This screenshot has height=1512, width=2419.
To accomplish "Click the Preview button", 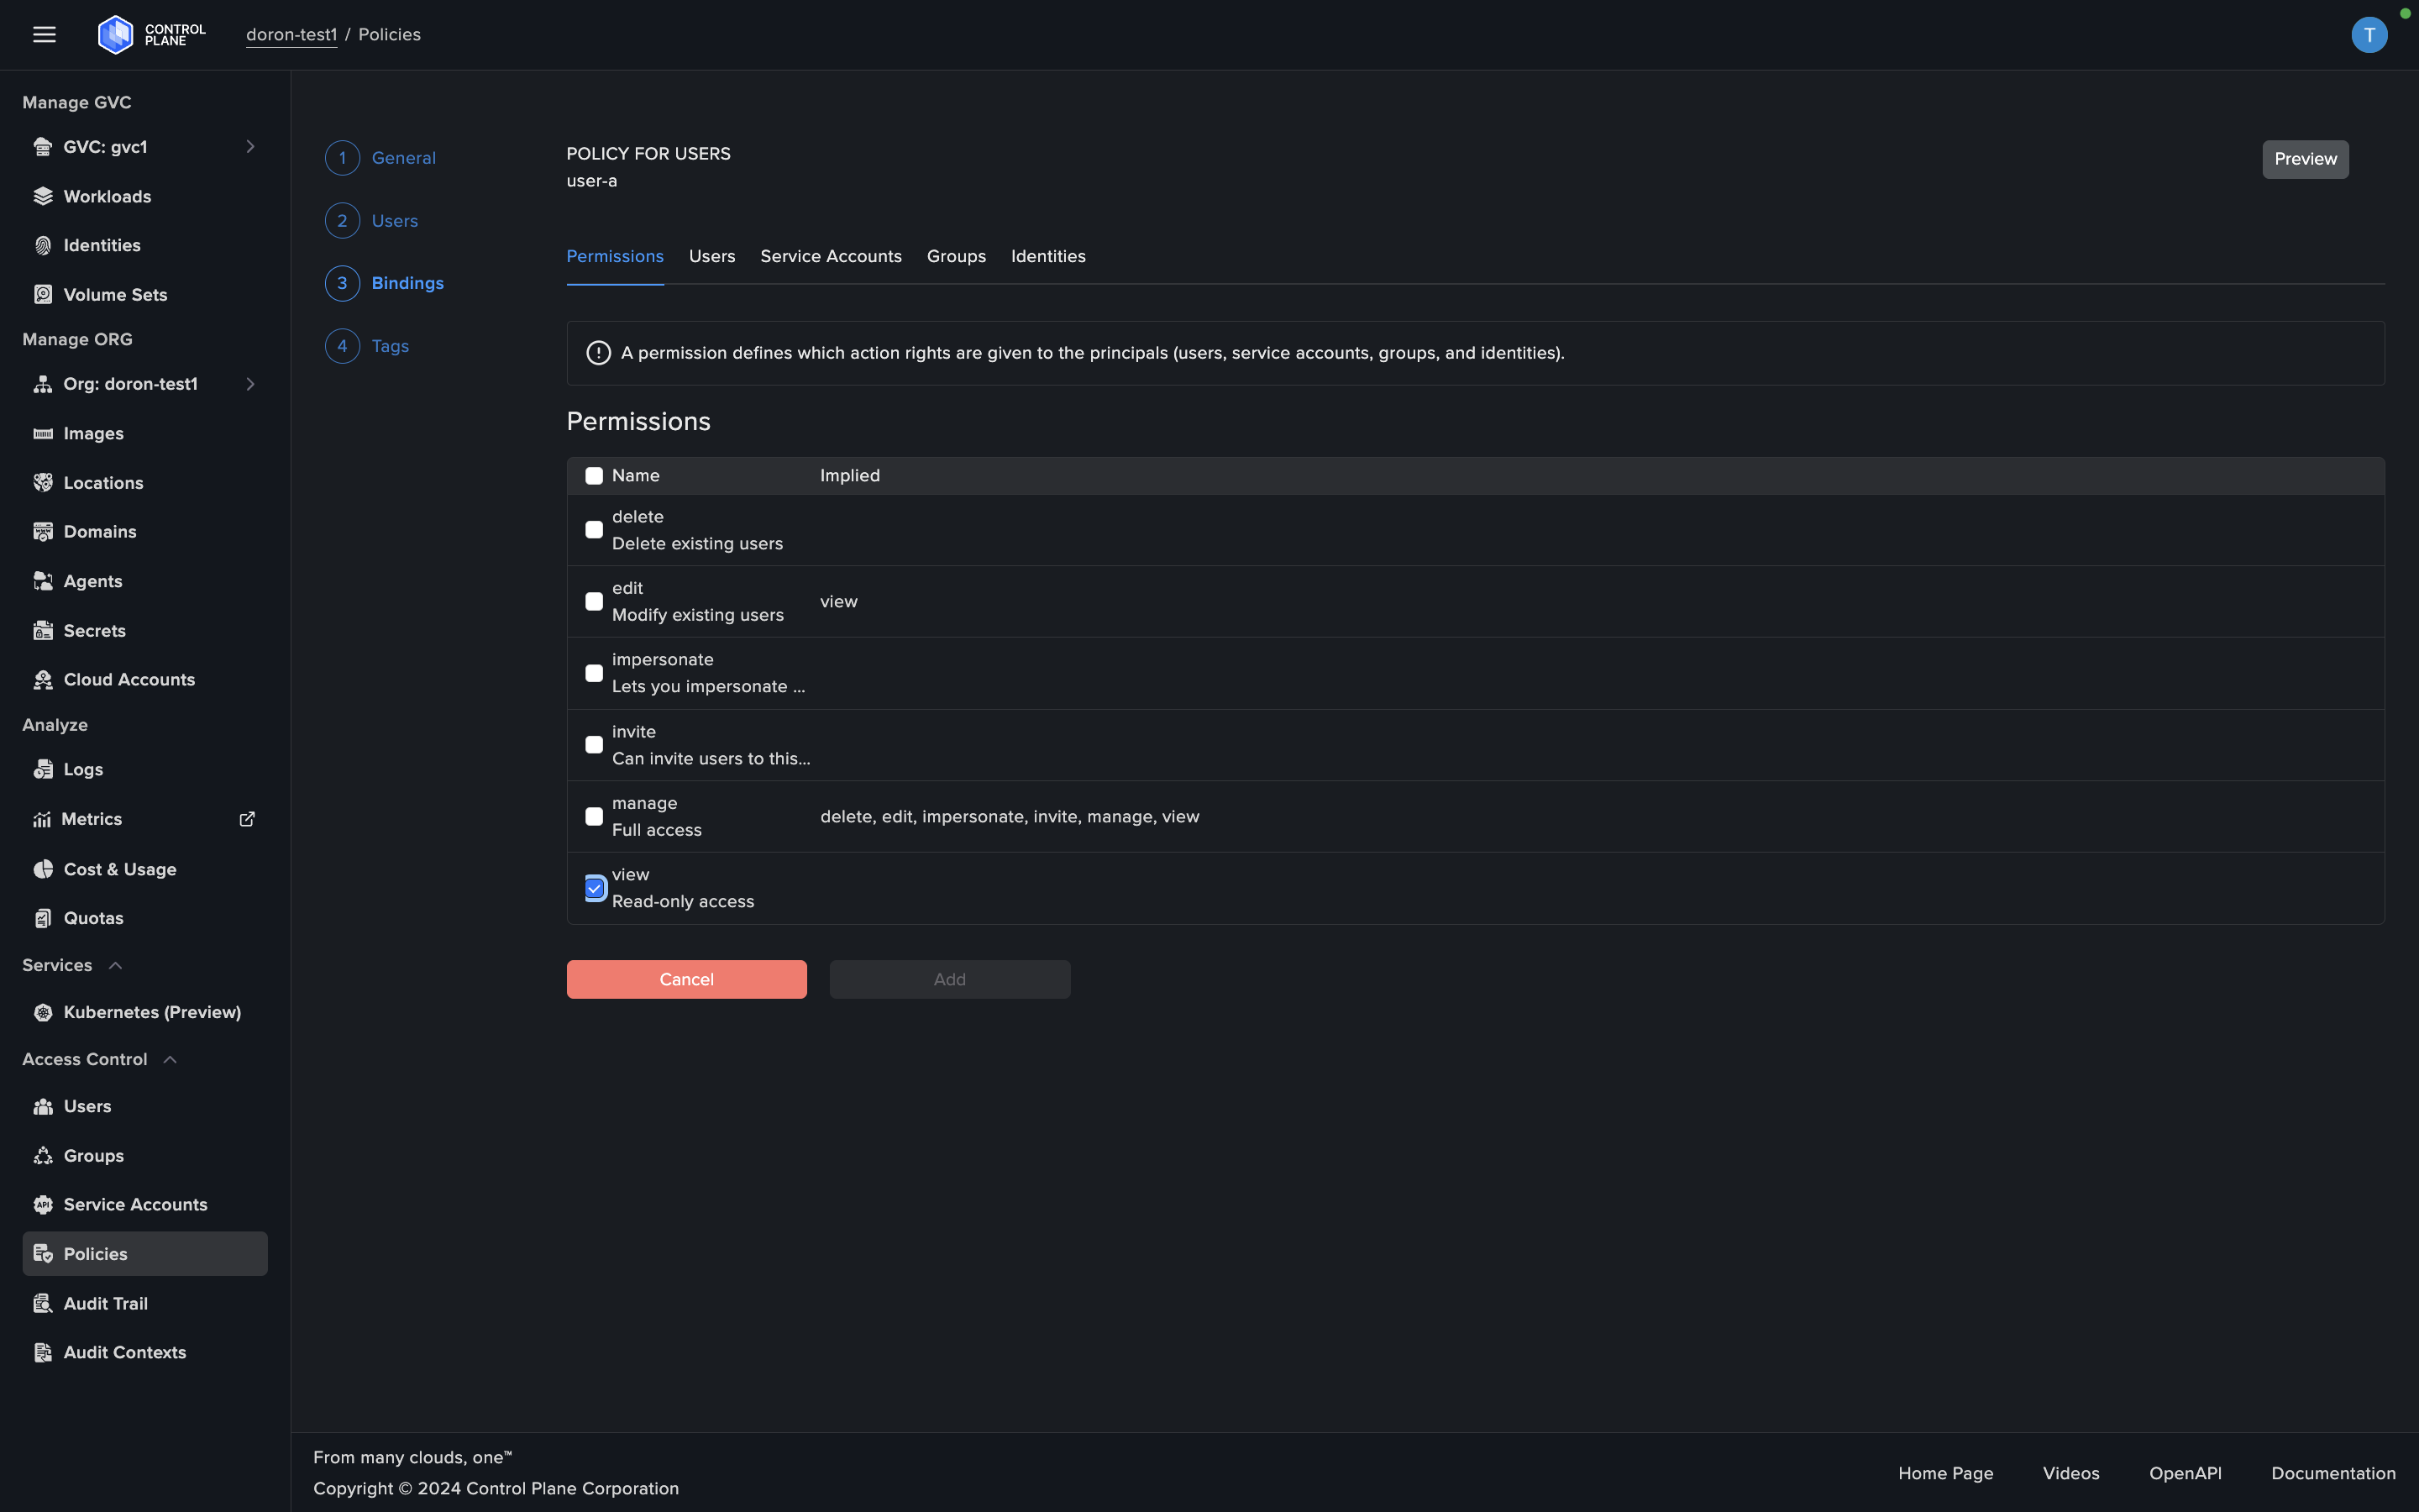I will click(x=2305, y=158).
